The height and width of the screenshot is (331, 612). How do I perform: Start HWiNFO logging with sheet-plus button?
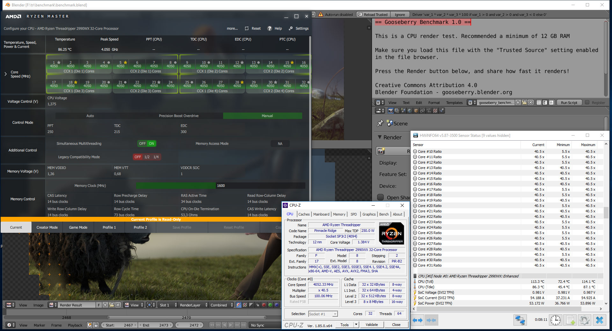pos(570,320)
